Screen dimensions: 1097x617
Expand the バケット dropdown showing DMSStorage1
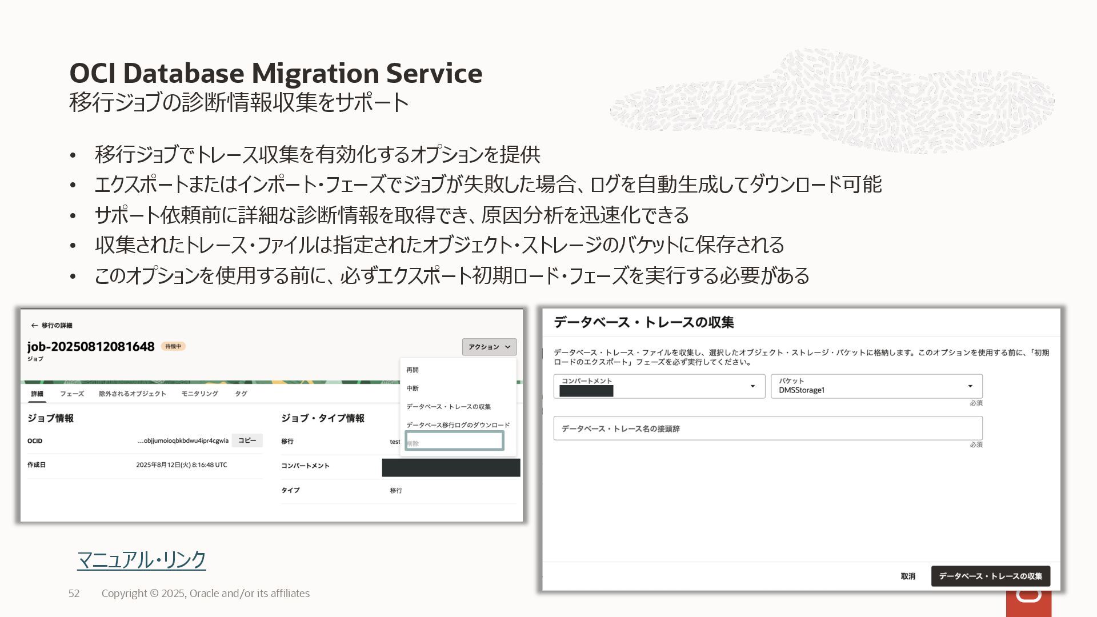[x=876, y=386]
